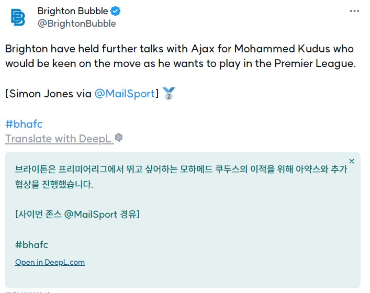Click the Korean credit line with 경유

tap(77, 215)
